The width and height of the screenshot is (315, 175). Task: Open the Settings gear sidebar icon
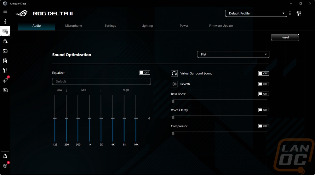coord(5,166)
